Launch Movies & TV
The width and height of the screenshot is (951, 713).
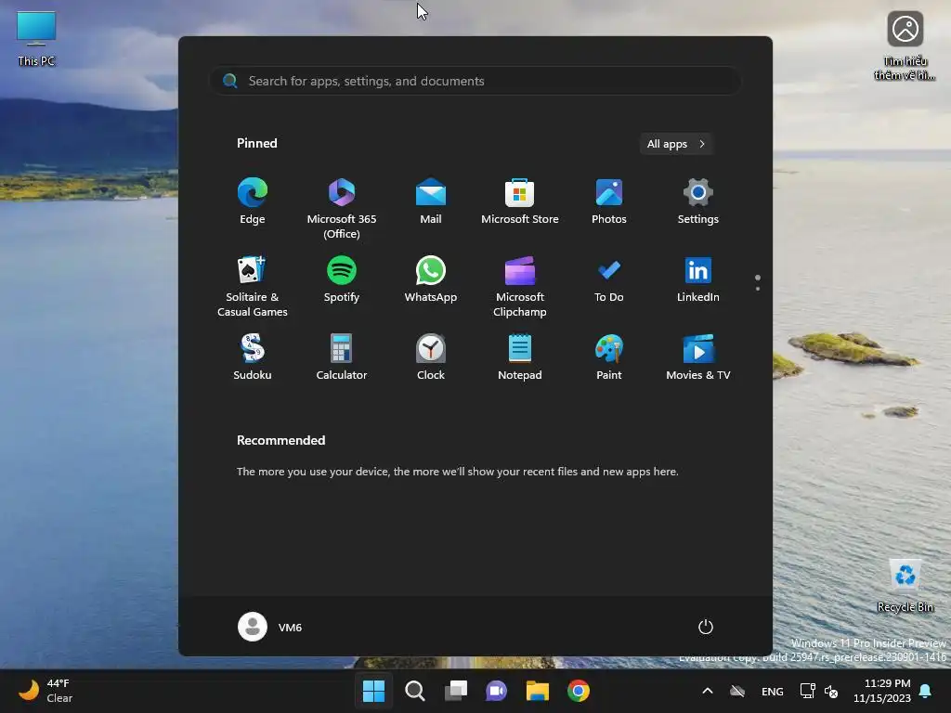pyautogui.click(x=698, y=357)
